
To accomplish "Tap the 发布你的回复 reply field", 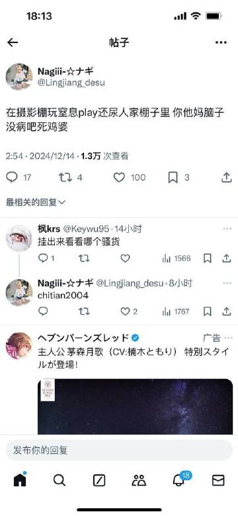I will (x=119, y=450).
